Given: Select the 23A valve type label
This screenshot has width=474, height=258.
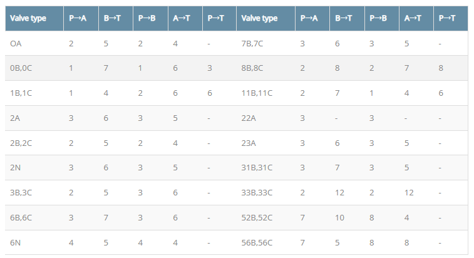Looking at the screenshot, I should (x=249, y=143).
